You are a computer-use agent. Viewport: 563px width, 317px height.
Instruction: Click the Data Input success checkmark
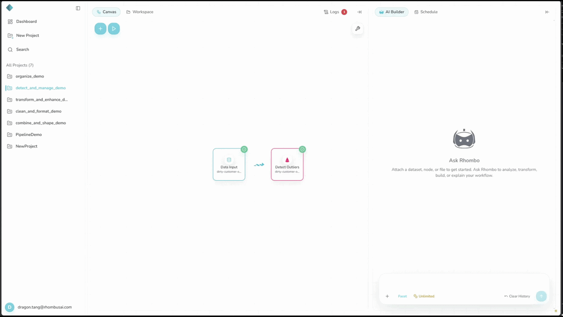(244, 149)
